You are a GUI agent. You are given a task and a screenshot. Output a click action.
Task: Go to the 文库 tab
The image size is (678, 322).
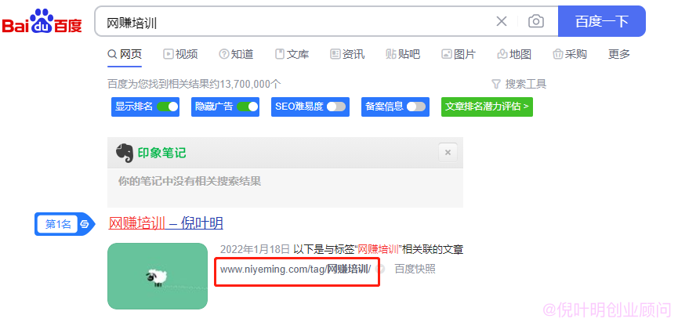292,55
